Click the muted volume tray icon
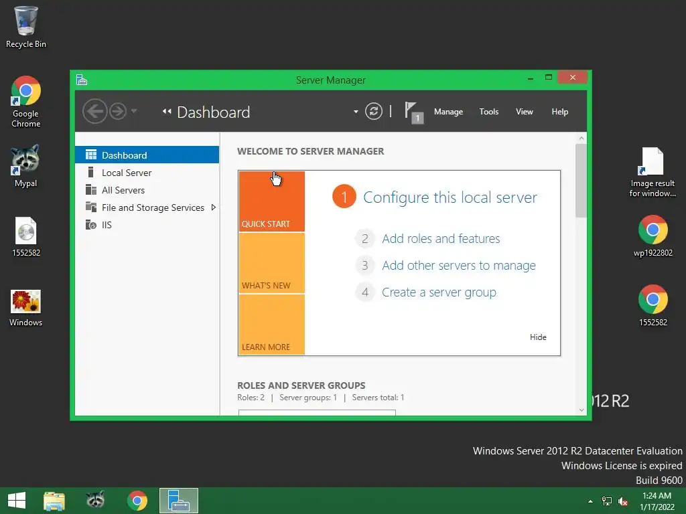 pos(623,501)
